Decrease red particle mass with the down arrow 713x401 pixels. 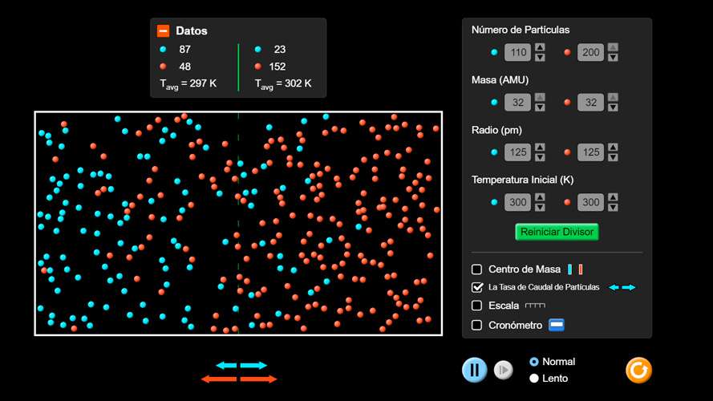point(613,107)
